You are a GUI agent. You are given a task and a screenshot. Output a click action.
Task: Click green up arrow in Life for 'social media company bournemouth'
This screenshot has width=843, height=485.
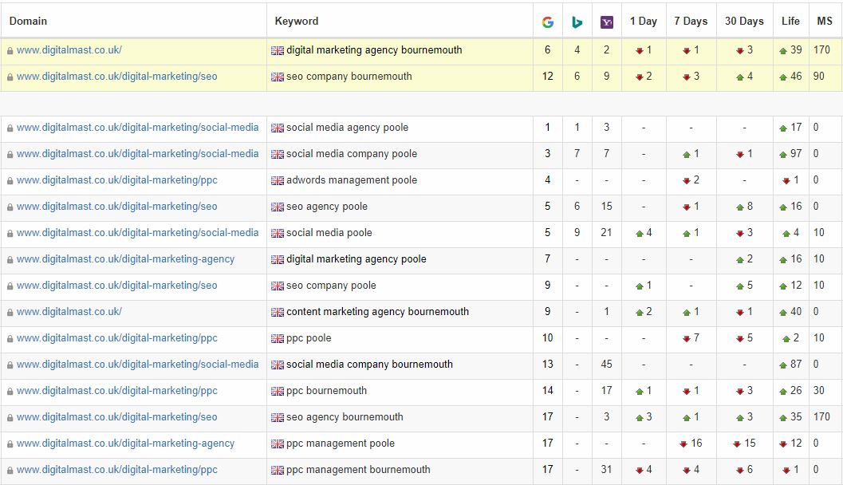(x=783, y=365)
